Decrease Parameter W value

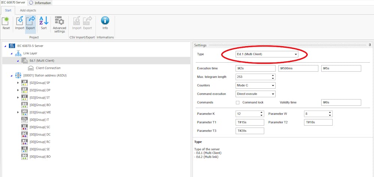330,115
